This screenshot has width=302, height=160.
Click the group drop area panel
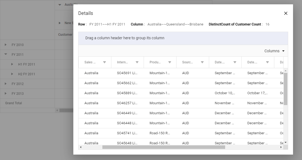coord(183,38)
